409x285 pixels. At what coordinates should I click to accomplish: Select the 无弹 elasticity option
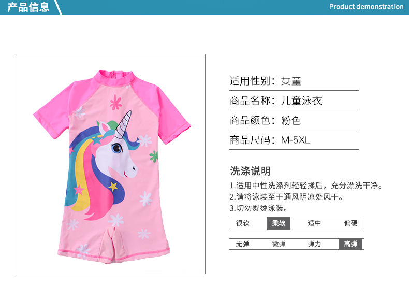[x=243, y=244]
